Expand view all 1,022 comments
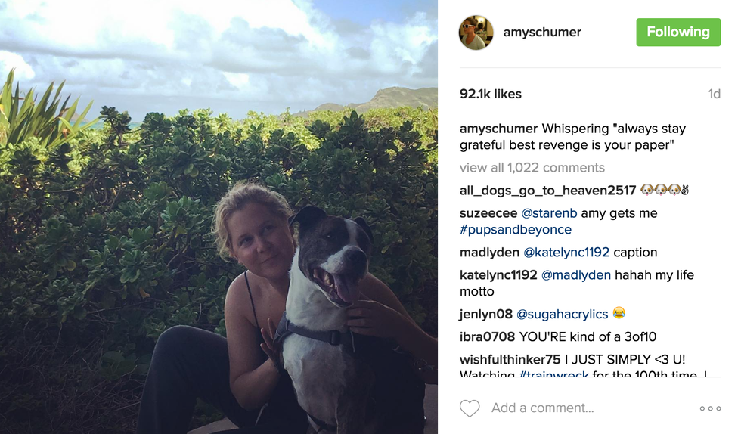 click(x=532, y=168)
